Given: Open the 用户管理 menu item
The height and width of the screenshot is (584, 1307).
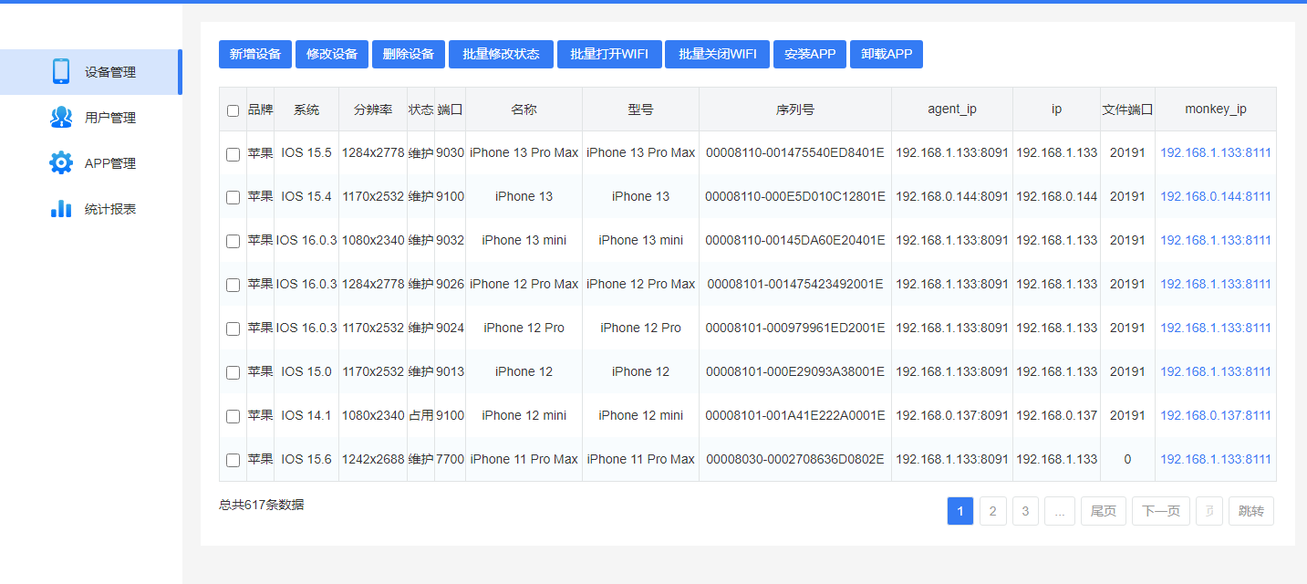Looking at the screenshot, I should click(x=110, y=118).
